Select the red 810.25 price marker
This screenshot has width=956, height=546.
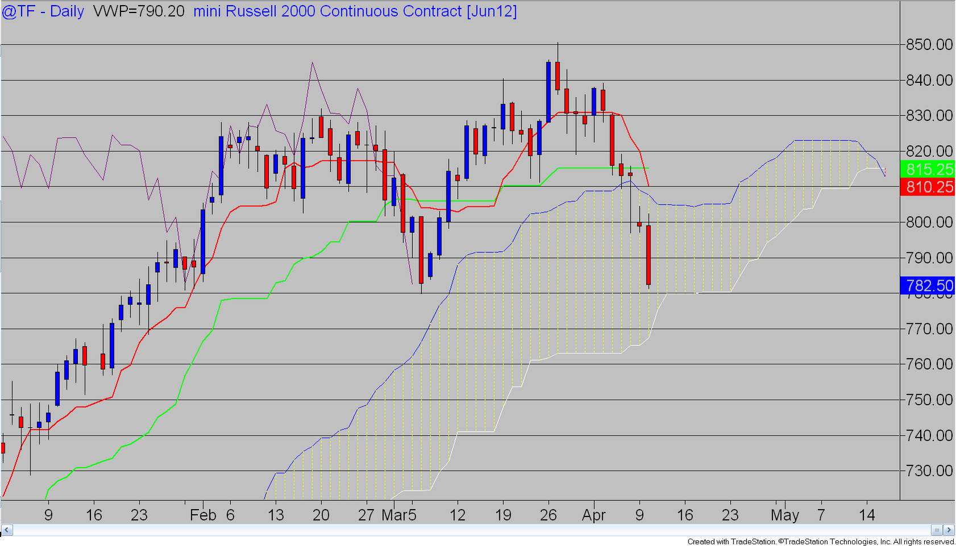(929, 187)
